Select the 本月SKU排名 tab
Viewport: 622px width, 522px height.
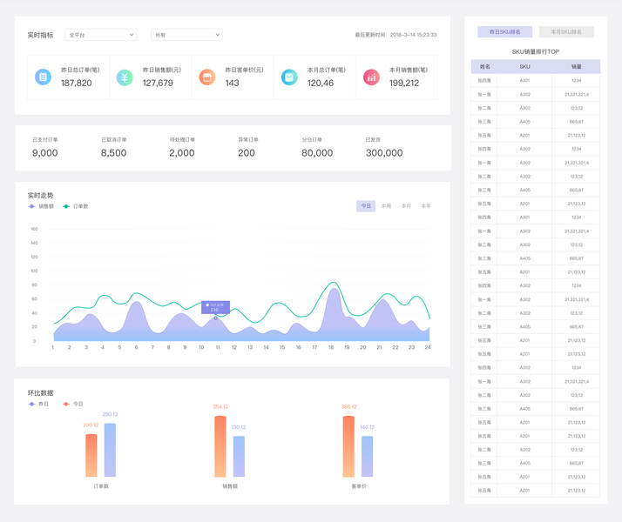tap(566, 31)
